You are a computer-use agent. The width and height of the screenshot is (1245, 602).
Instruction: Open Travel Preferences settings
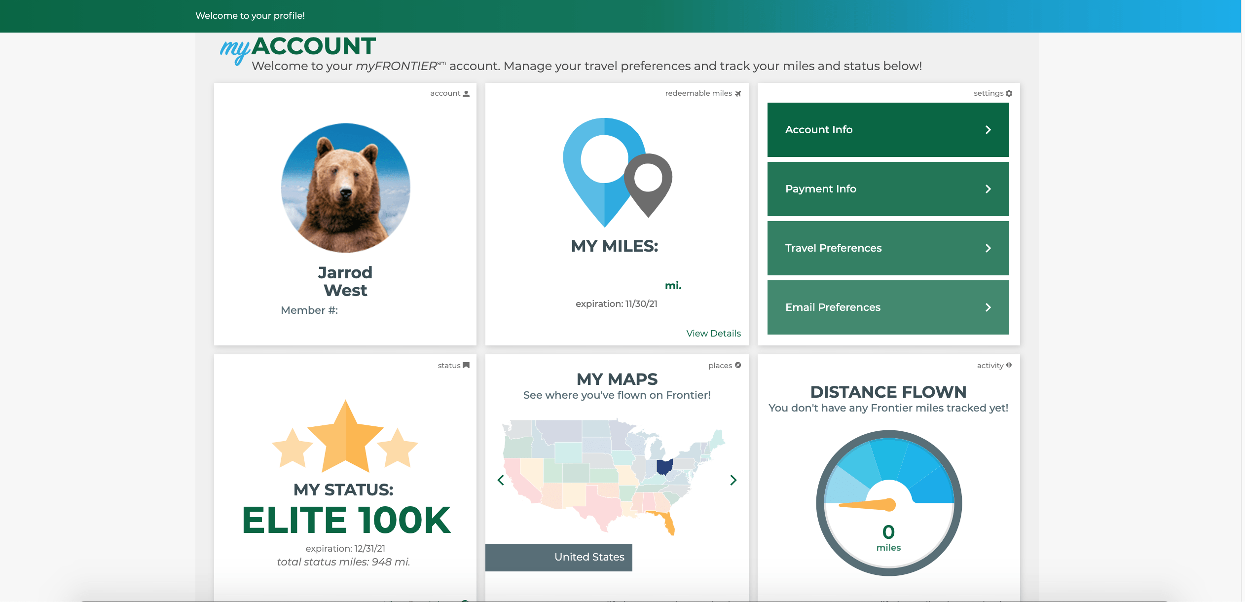(x=888, y=248)
